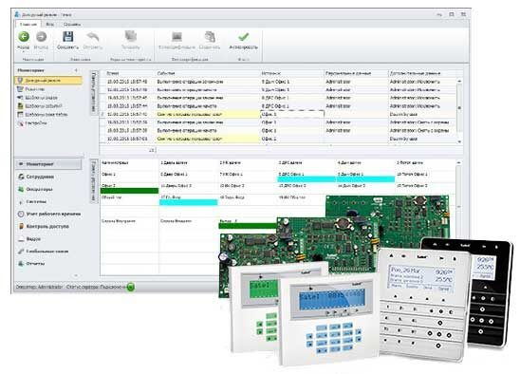Open the Мониторинг navigation section
The image size is (520, 374).
[x=48, y=164]
